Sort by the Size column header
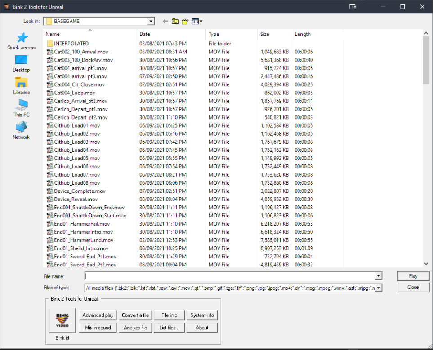Image resolution: width=433 pixels, height=350 pixels. [274, 34]
